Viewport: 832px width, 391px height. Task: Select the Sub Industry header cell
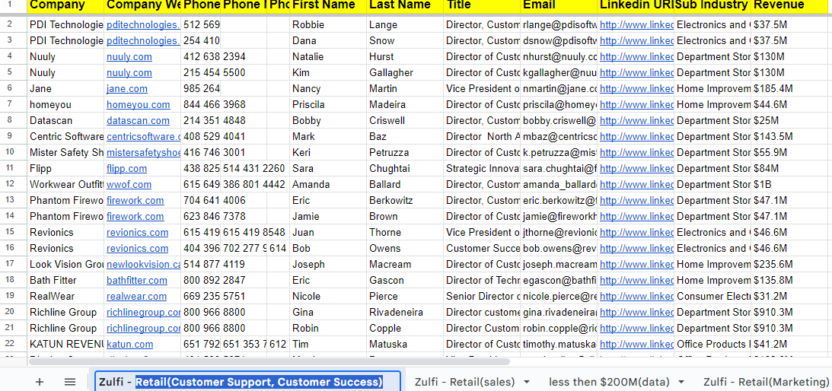(x=712, y=6)
